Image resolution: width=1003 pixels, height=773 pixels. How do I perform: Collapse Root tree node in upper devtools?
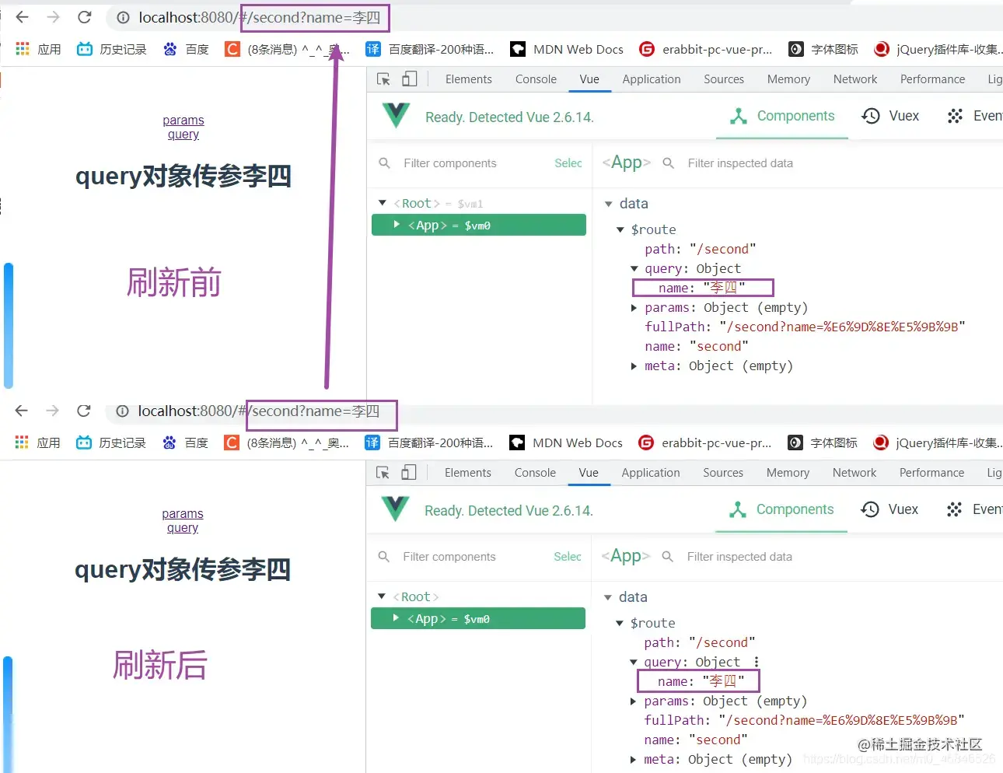pyautogui.click(x=382, y=203)
